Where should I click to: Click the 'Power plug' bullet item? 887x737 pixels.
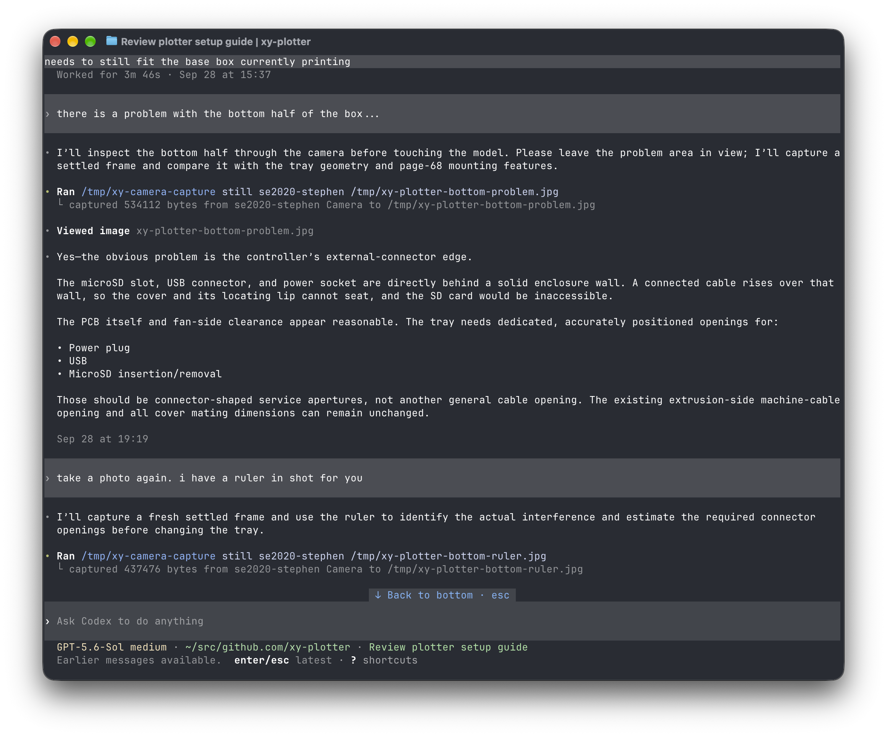(99, 348)
